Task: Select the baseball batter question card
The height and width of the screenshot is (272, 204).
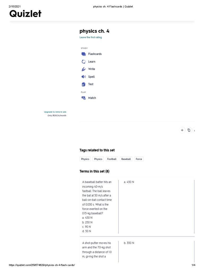Action: (97, 206)
